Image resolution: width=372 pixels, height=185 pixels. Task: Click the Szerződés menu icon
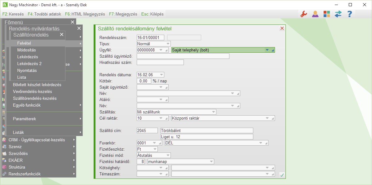click(x=4, y=153)
